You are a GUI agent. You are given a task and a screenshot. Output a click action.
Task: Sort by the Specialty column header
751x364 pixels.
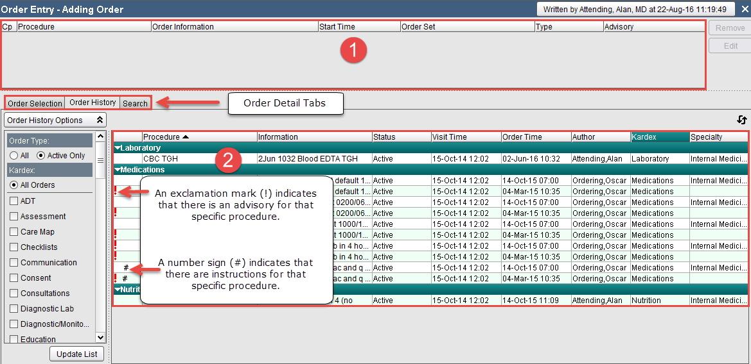718,137
